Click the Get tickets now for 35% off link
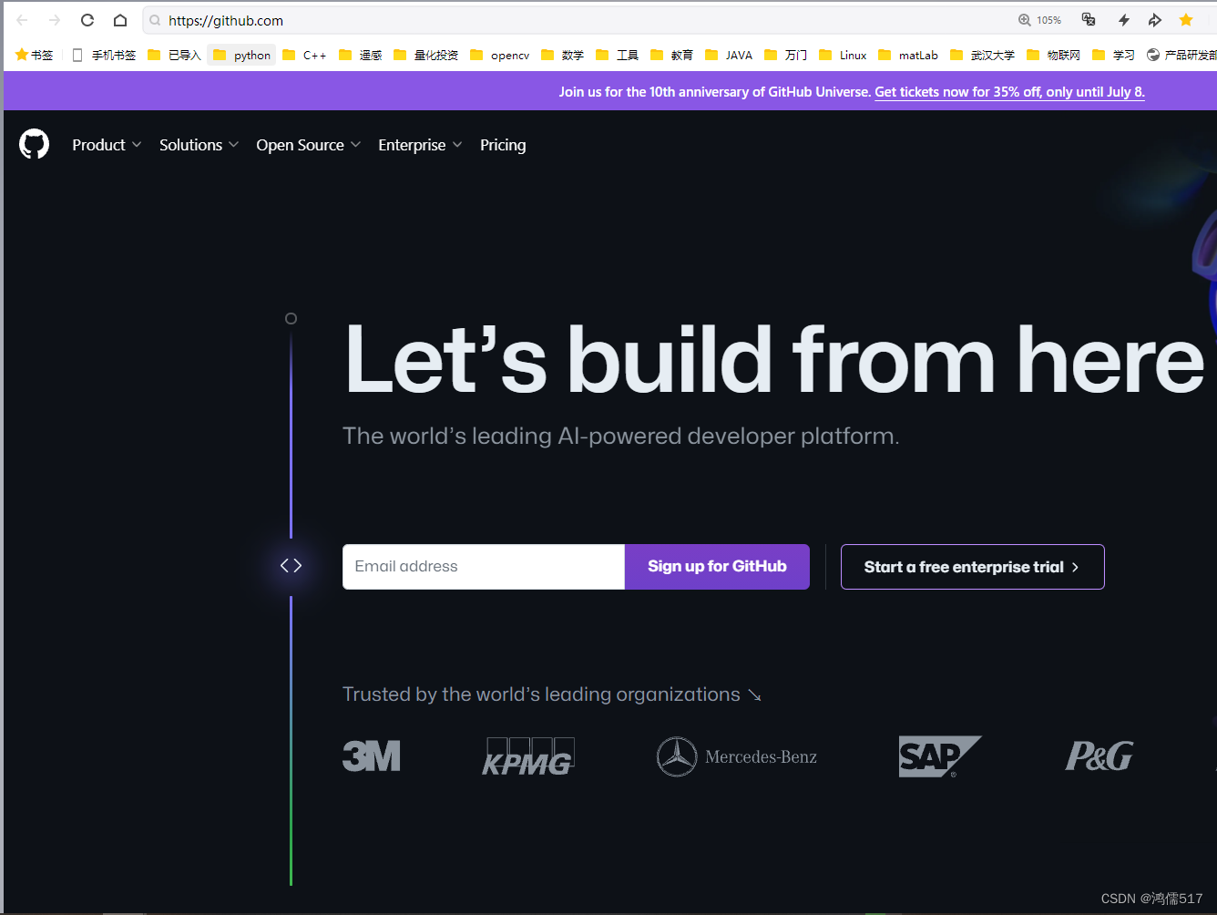Screen dimensions: 1217x915 tap(1009, 92)
